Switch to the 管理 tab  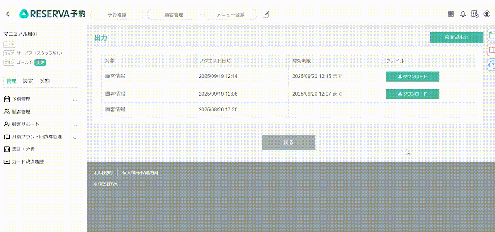11,81
